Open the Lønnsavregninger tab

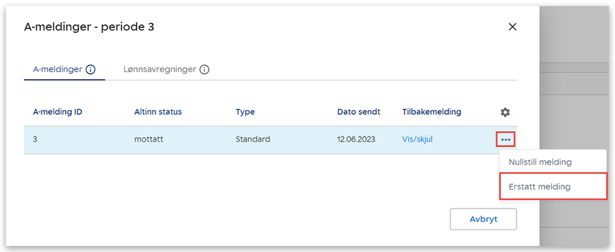tap(159, 69)
